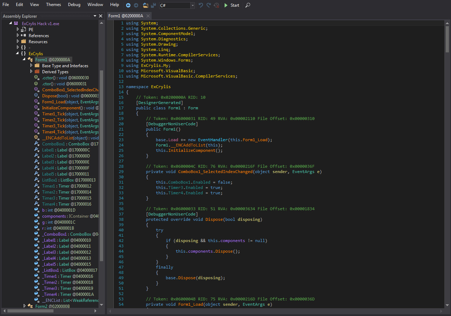
Task: Click the Derived Types folder icon
Action: tap(37, 71)
